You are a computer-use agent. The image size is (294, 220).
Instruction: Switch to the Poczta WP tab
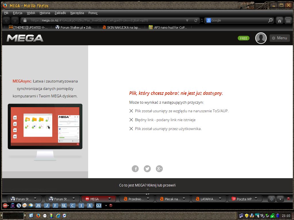click(245, 199)
